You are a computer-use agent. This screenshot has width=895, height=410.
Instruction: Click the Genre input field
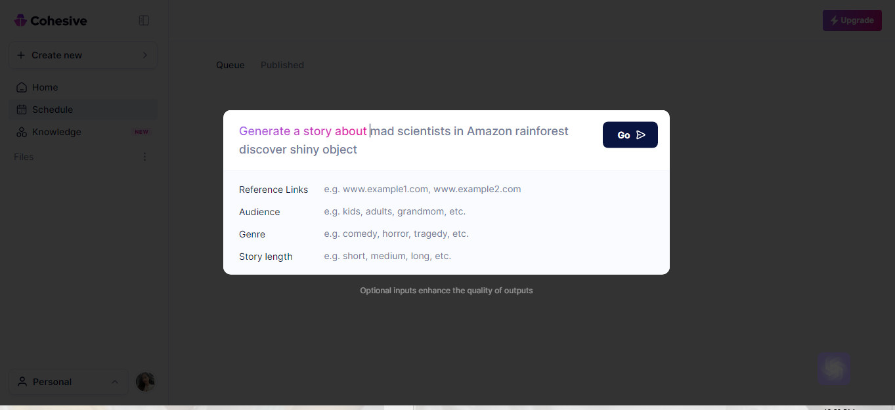click(x=489, y=234)
